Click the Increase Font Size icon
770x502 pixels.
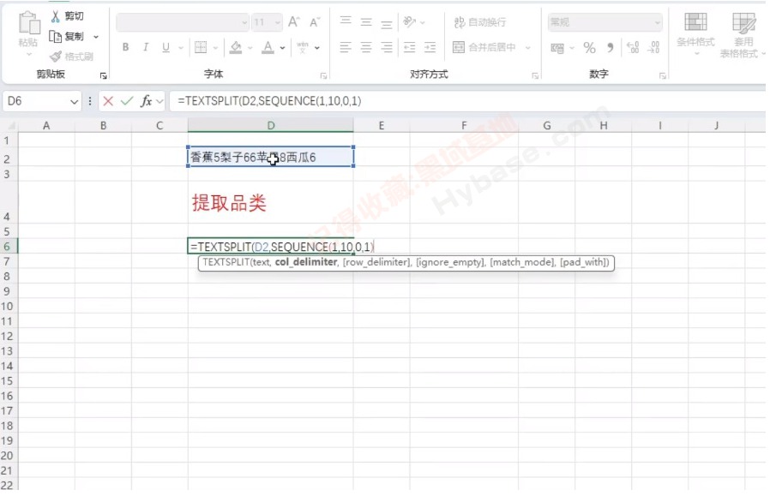pos(293,22)
